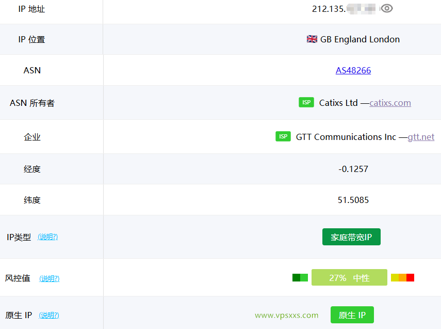This screenshot has width=441, height=329.
Task: Click the 27% 中性 risk score bar
Action: 349,278
